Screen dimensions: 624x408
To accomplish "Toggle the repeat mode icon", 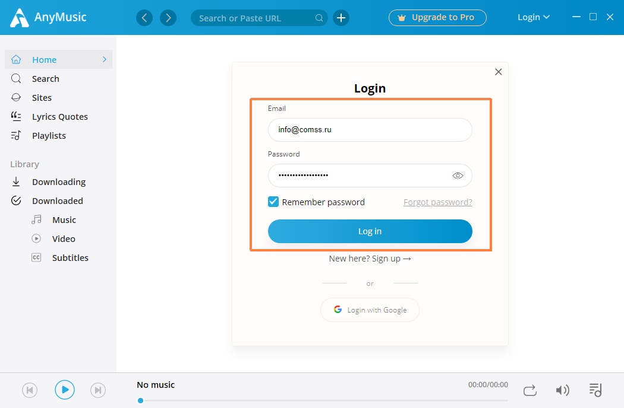I will pos(530,391).
